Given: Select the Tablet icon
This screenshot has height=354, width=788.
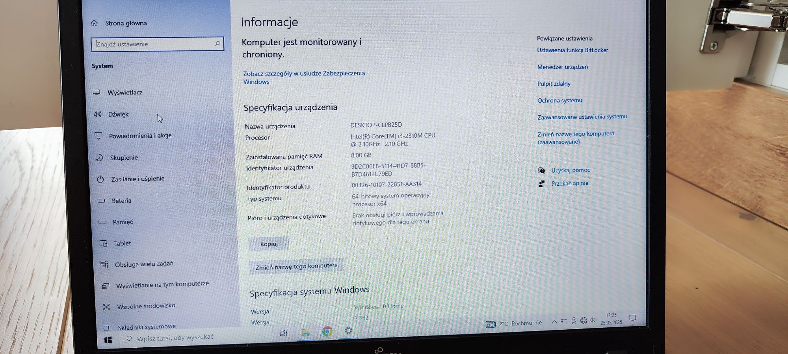Looking at the screenshot, I should (x=103, y=243).
